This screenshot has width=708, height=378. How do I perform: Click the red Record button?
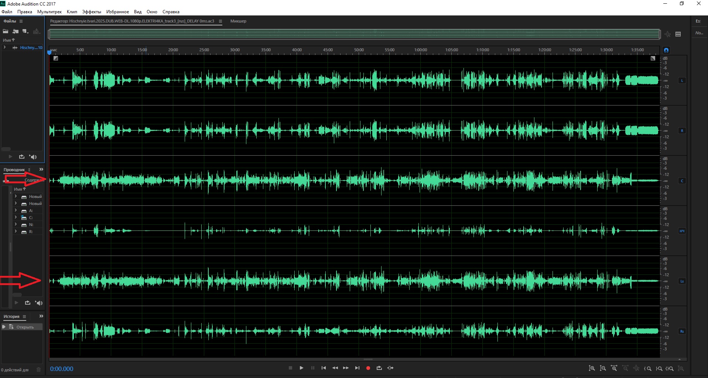(368, 368)
